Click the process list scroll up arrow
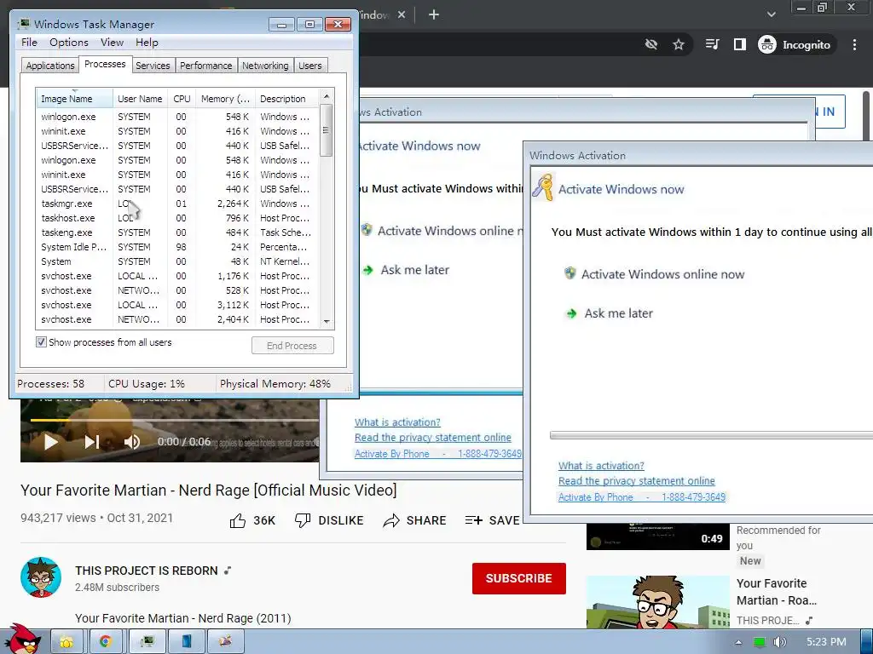 coord(327,96)
